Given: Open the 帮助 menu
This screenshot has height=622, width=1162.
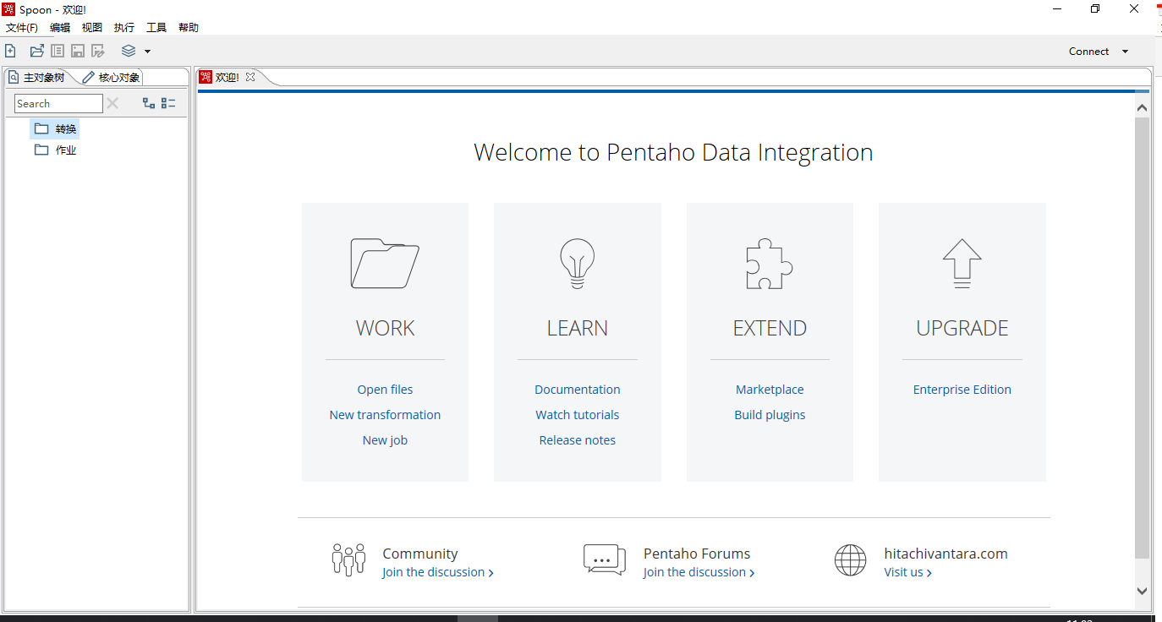Looking at the screenshot, I should [x=189, y=28].
